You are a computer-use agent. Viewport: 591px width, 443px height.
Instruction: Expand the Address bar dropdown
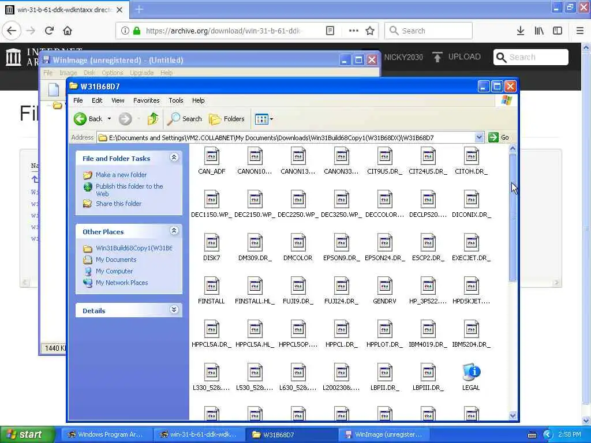(479, 137)
